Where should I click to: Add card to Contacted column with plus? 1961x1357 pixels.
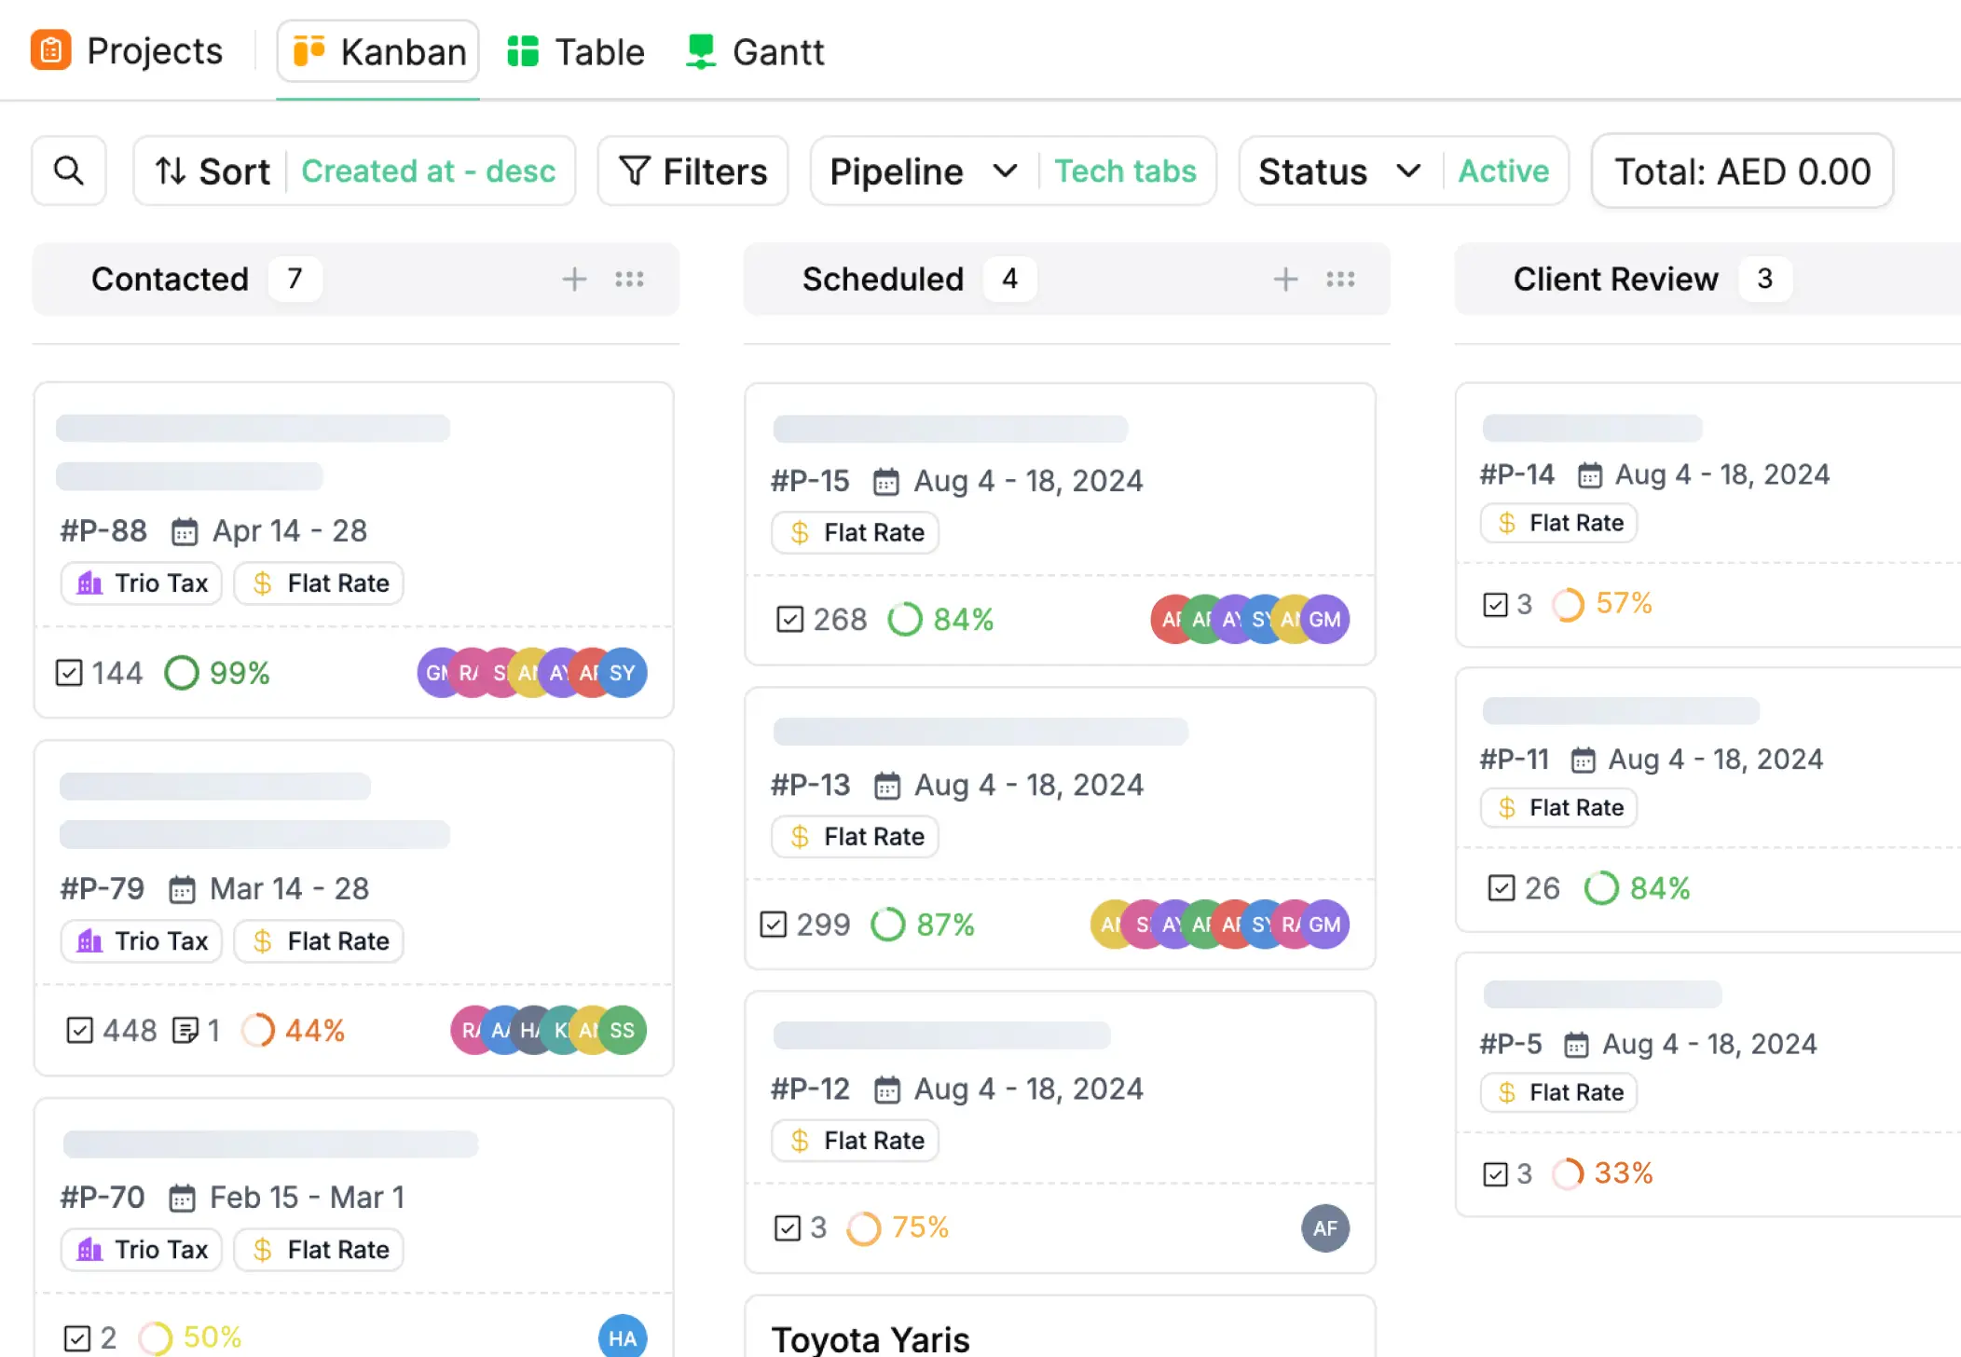click(x=574, y=279)
